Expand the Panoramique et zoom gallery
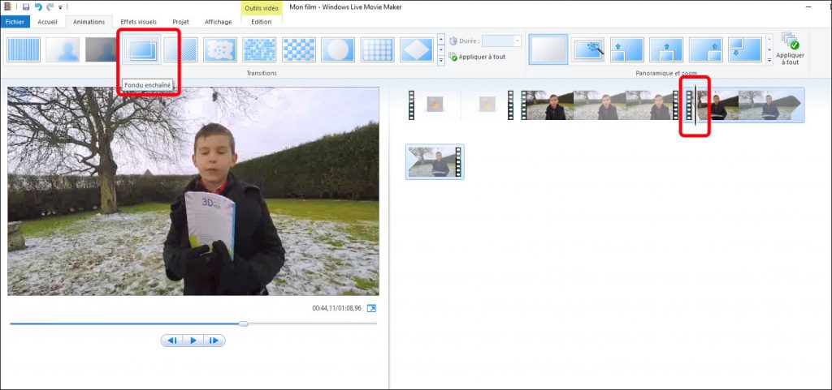This screenshot has height=390, width=832. [x=769, y=60]
